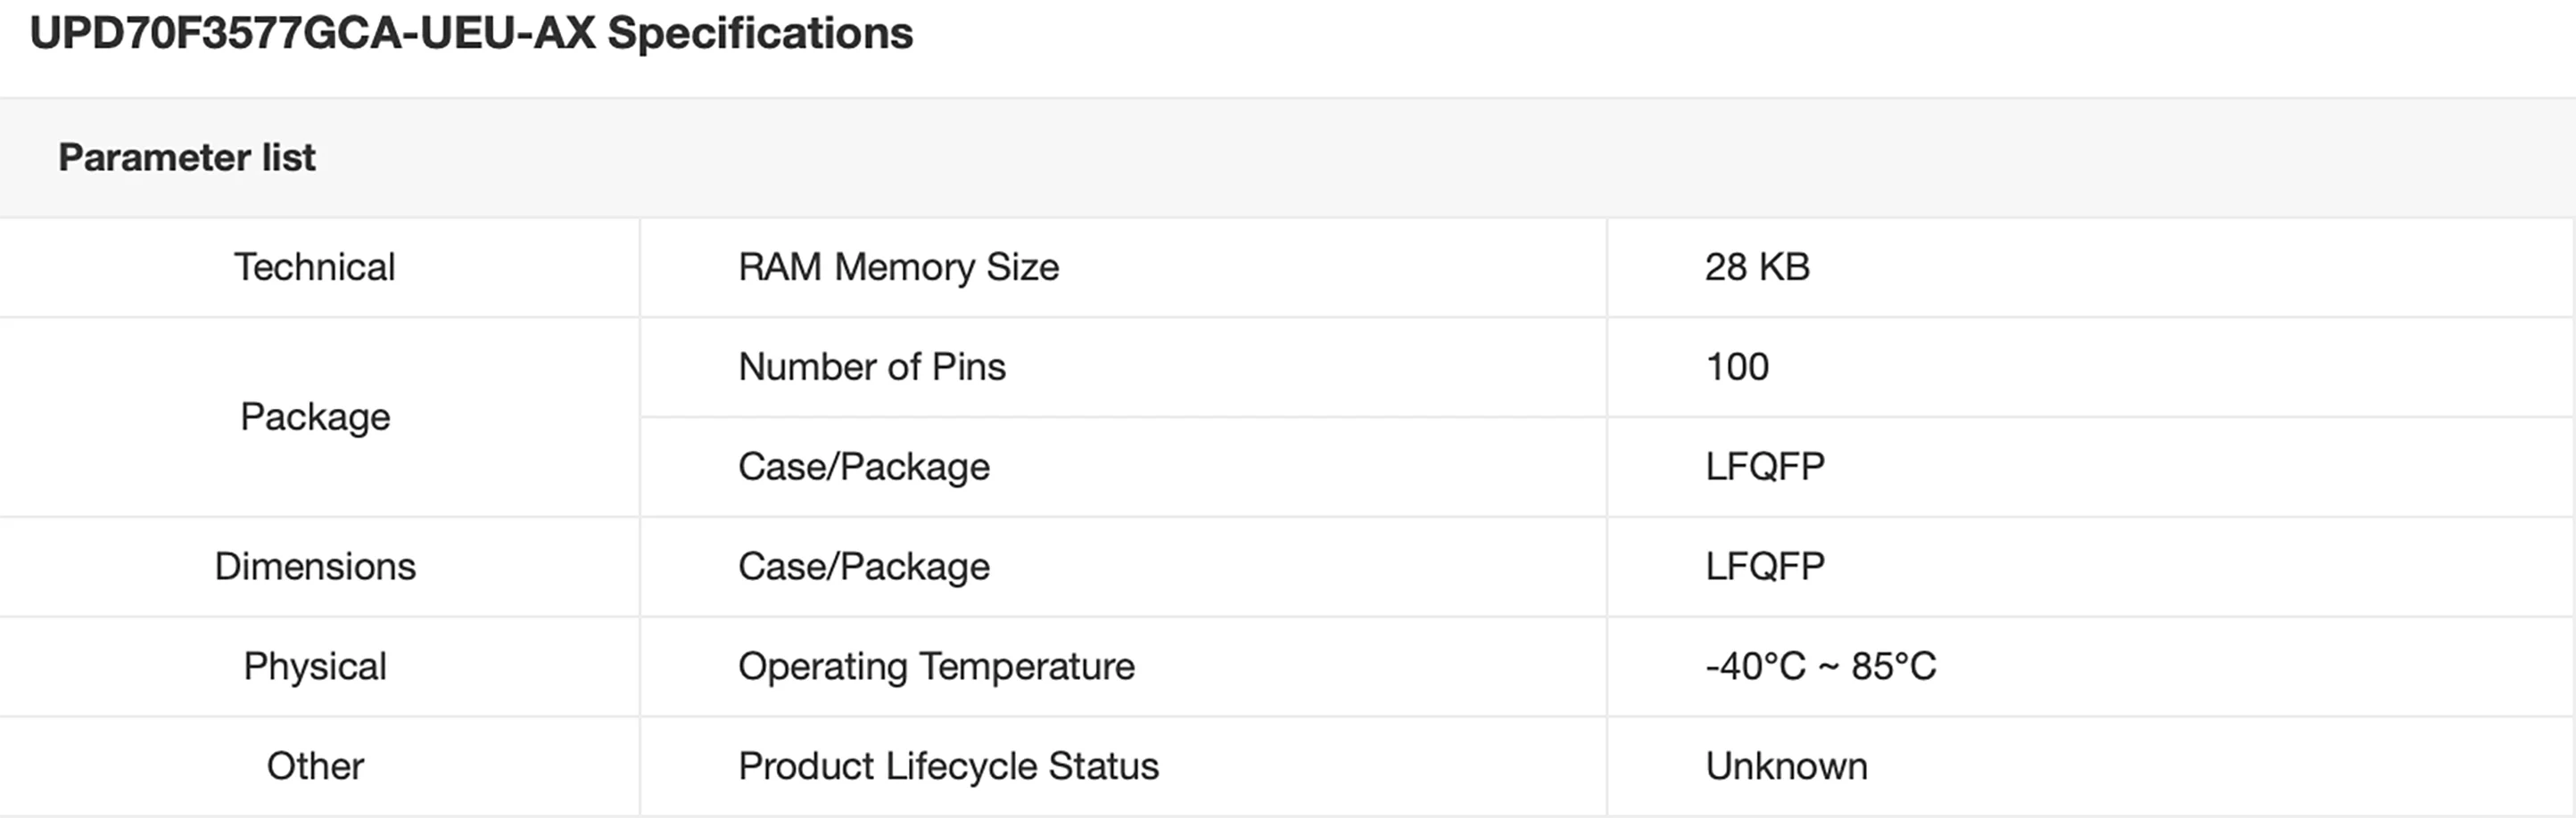The width and height of the screenshot is (2576, 818).
Task: Select LFQFP value in the Package group
Action: tap(1765, 468)
